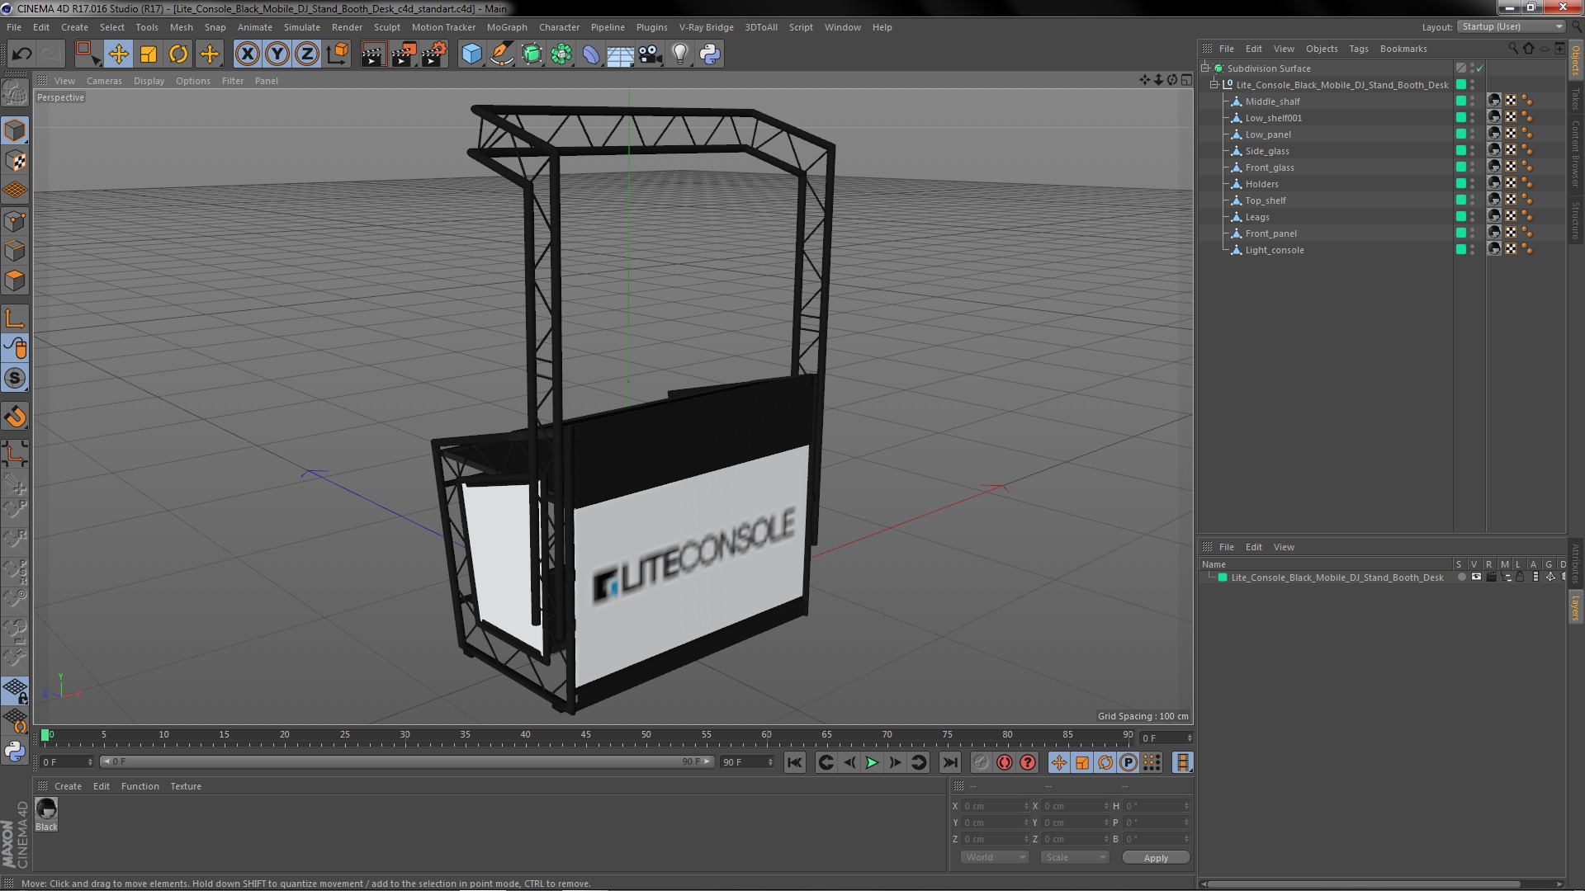Enable Snap toggle icon

click(15, 417)
